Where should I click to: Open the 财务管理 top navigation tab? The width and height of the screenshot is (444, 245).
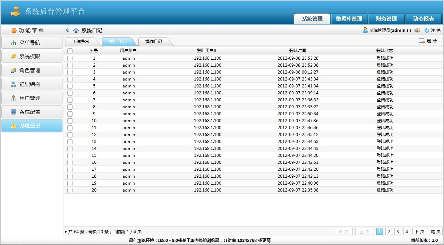tap(386, 19)
